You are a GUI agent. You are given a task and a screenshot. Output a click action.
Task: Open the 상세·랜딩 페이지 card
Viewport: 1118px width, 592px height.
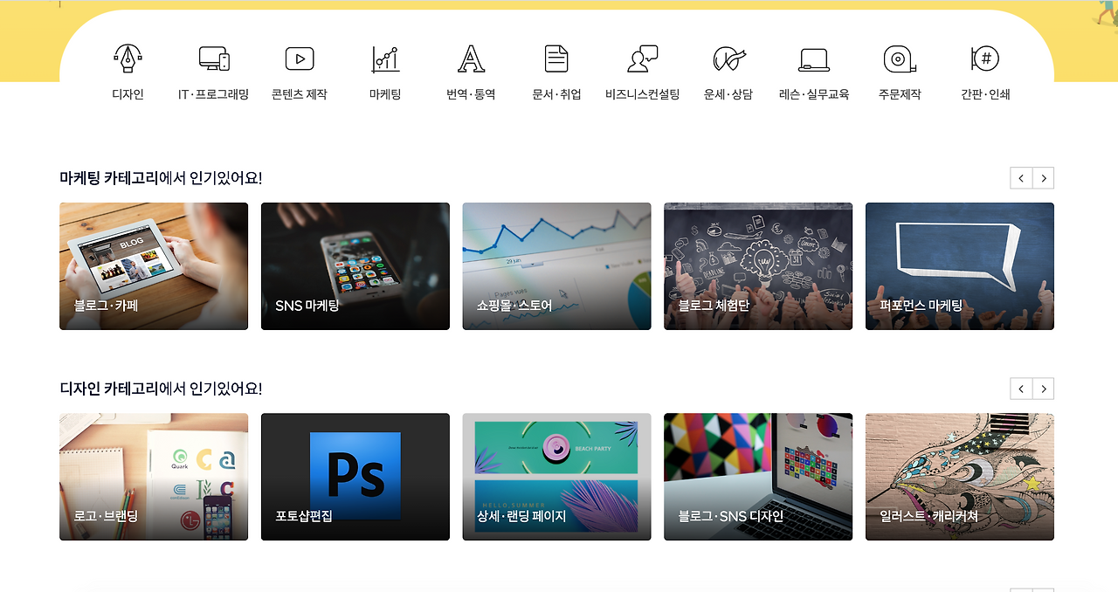[x=556, y=477]
